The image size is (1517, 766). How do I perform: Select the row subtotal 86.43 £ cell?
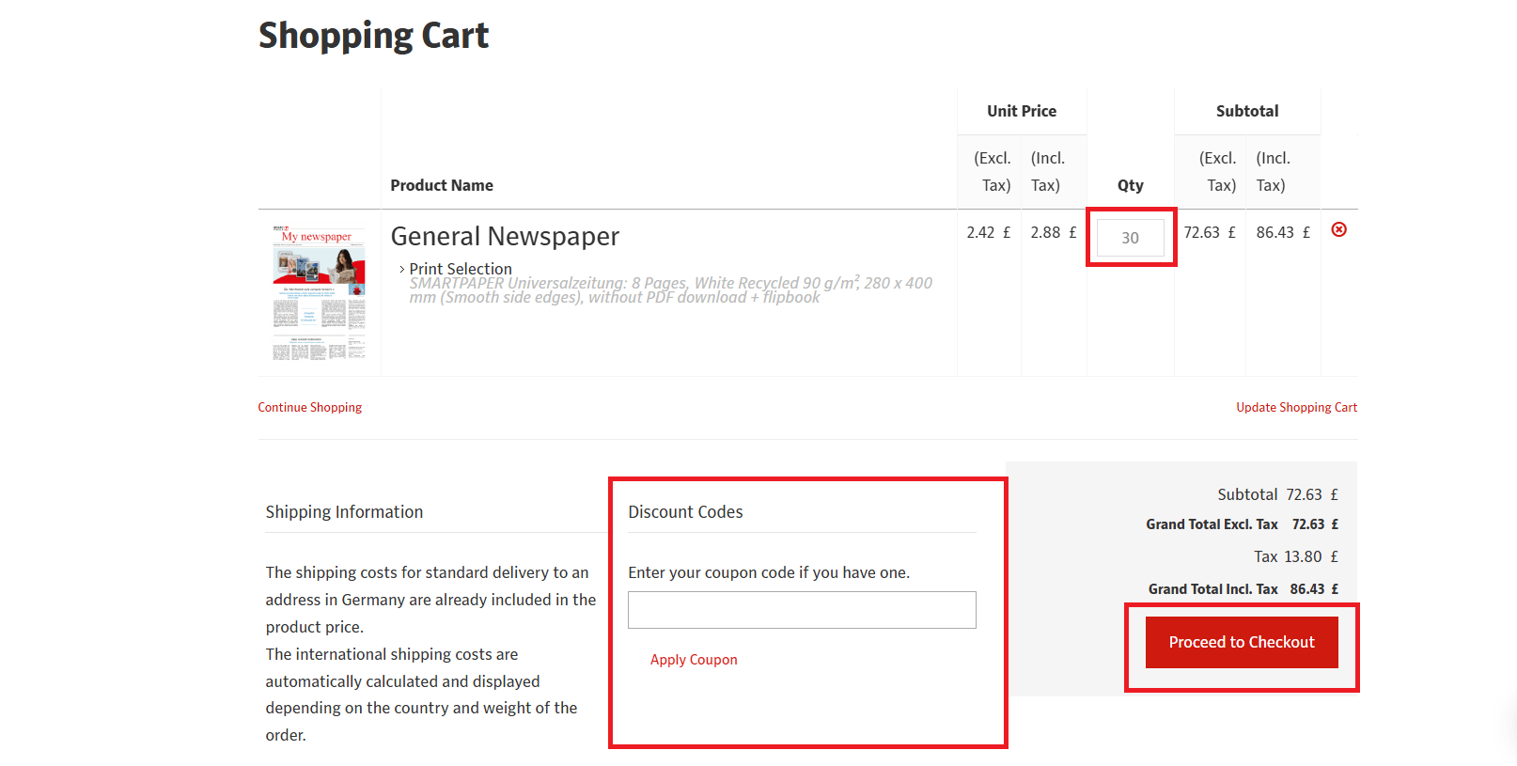click(x=1283, y=232)
